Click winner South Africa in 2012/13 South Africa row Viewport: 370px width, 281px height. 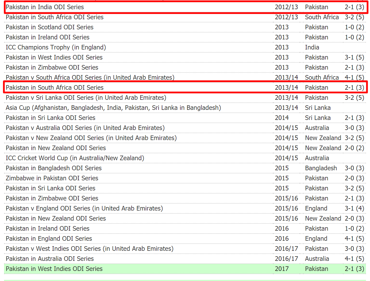click(x=322, y=17)
